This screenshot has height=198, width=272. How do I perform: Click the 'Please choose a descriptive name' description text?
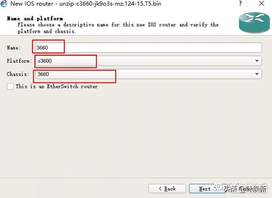118,28
